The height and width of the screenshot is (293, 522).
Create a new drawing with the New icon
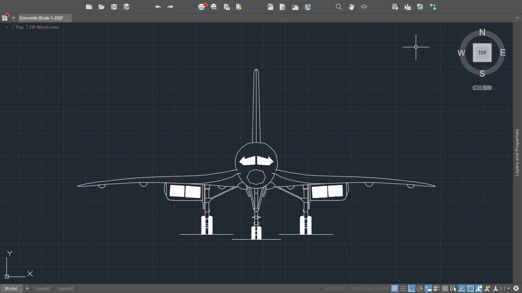[x=89, y=6]
